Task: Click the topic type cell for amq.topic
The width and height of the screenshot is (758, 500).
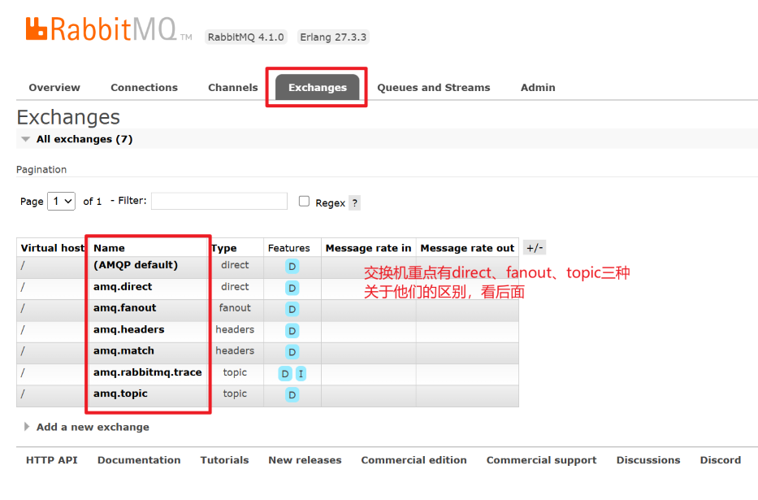Action: point(235,393)
